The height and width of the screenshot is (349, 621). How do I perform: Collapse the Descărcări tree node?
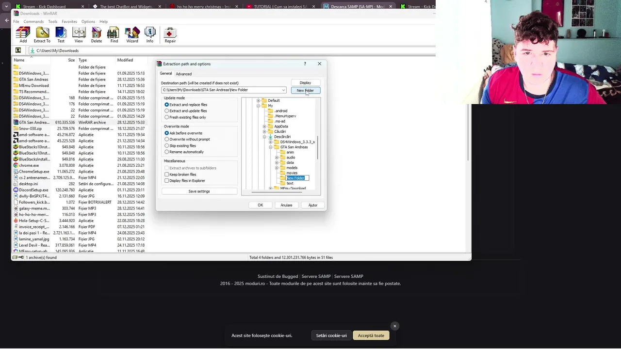[x=264, y=137]
